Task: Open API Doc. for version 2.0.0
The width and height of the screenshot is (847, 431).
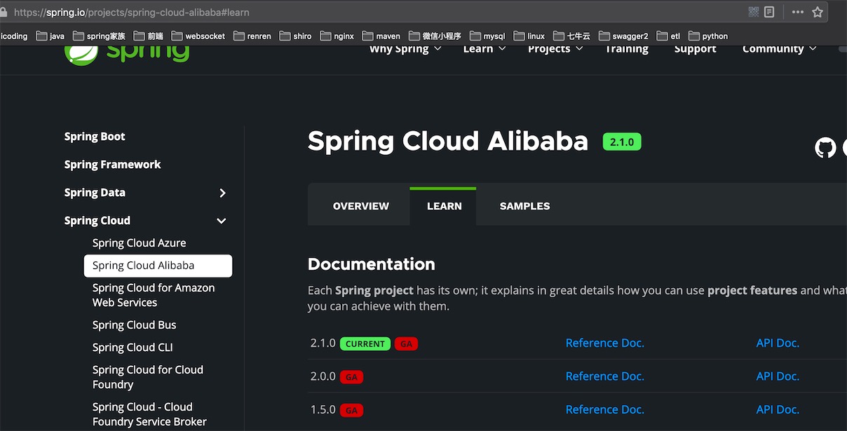Action: point(778,376)
